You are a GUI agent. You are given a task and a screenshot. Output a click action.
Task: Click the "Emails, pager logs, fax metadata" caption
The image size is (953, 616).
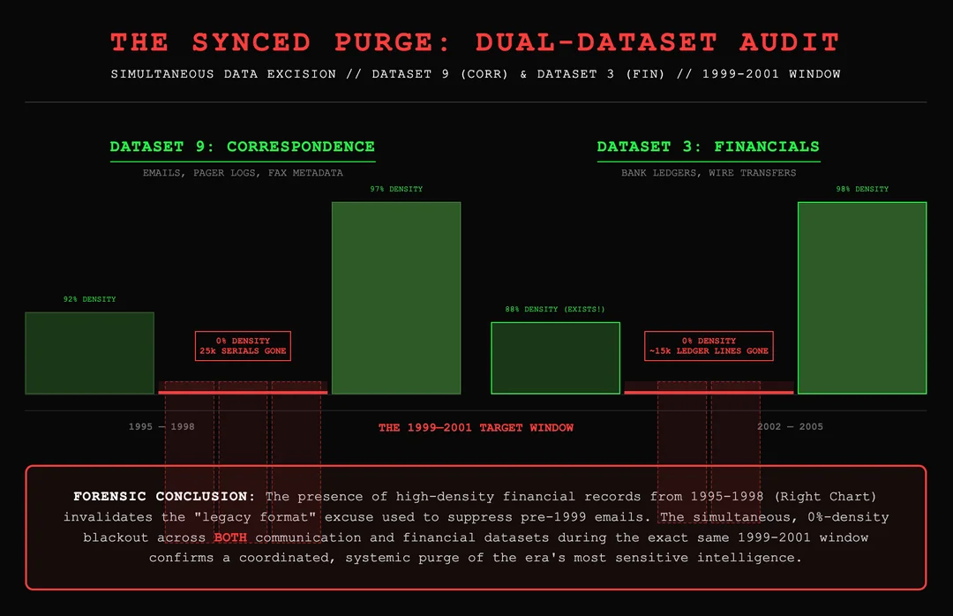click(x=243, y=173)
